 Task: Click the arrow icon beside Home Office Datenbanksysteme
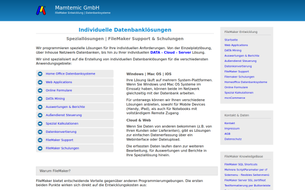(40, 74)
